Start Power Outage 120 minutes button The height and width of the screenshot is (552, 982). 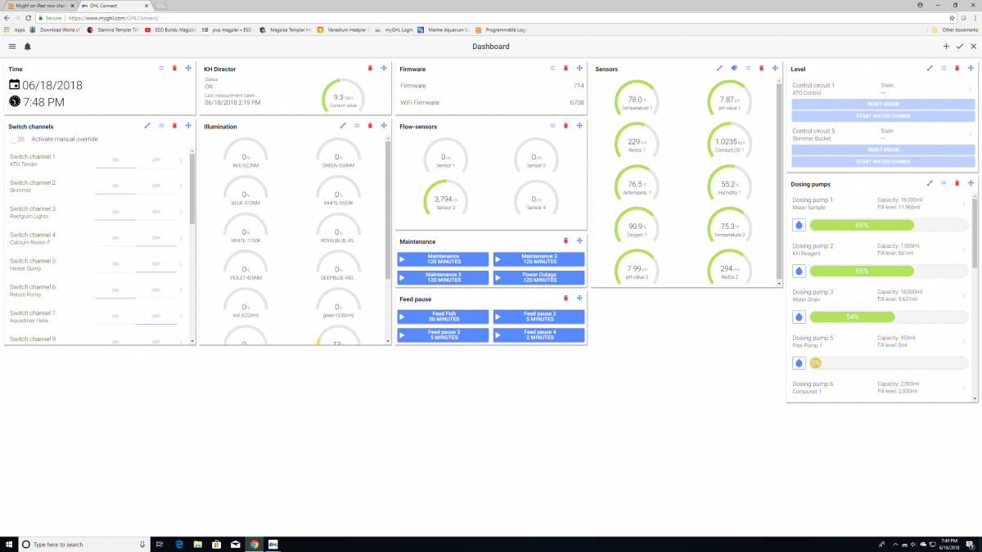click(x=538, y=276)
